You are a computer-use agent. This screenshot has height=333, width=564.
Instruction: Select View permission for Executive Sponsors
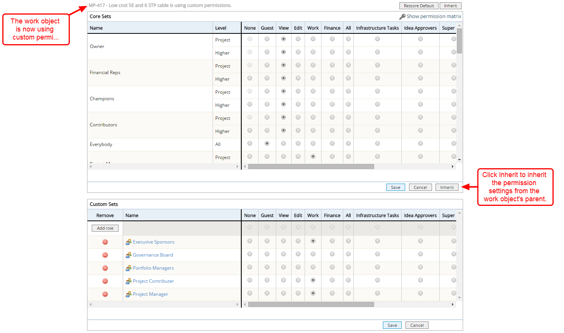pyautogui.click(x=284, y=241)
